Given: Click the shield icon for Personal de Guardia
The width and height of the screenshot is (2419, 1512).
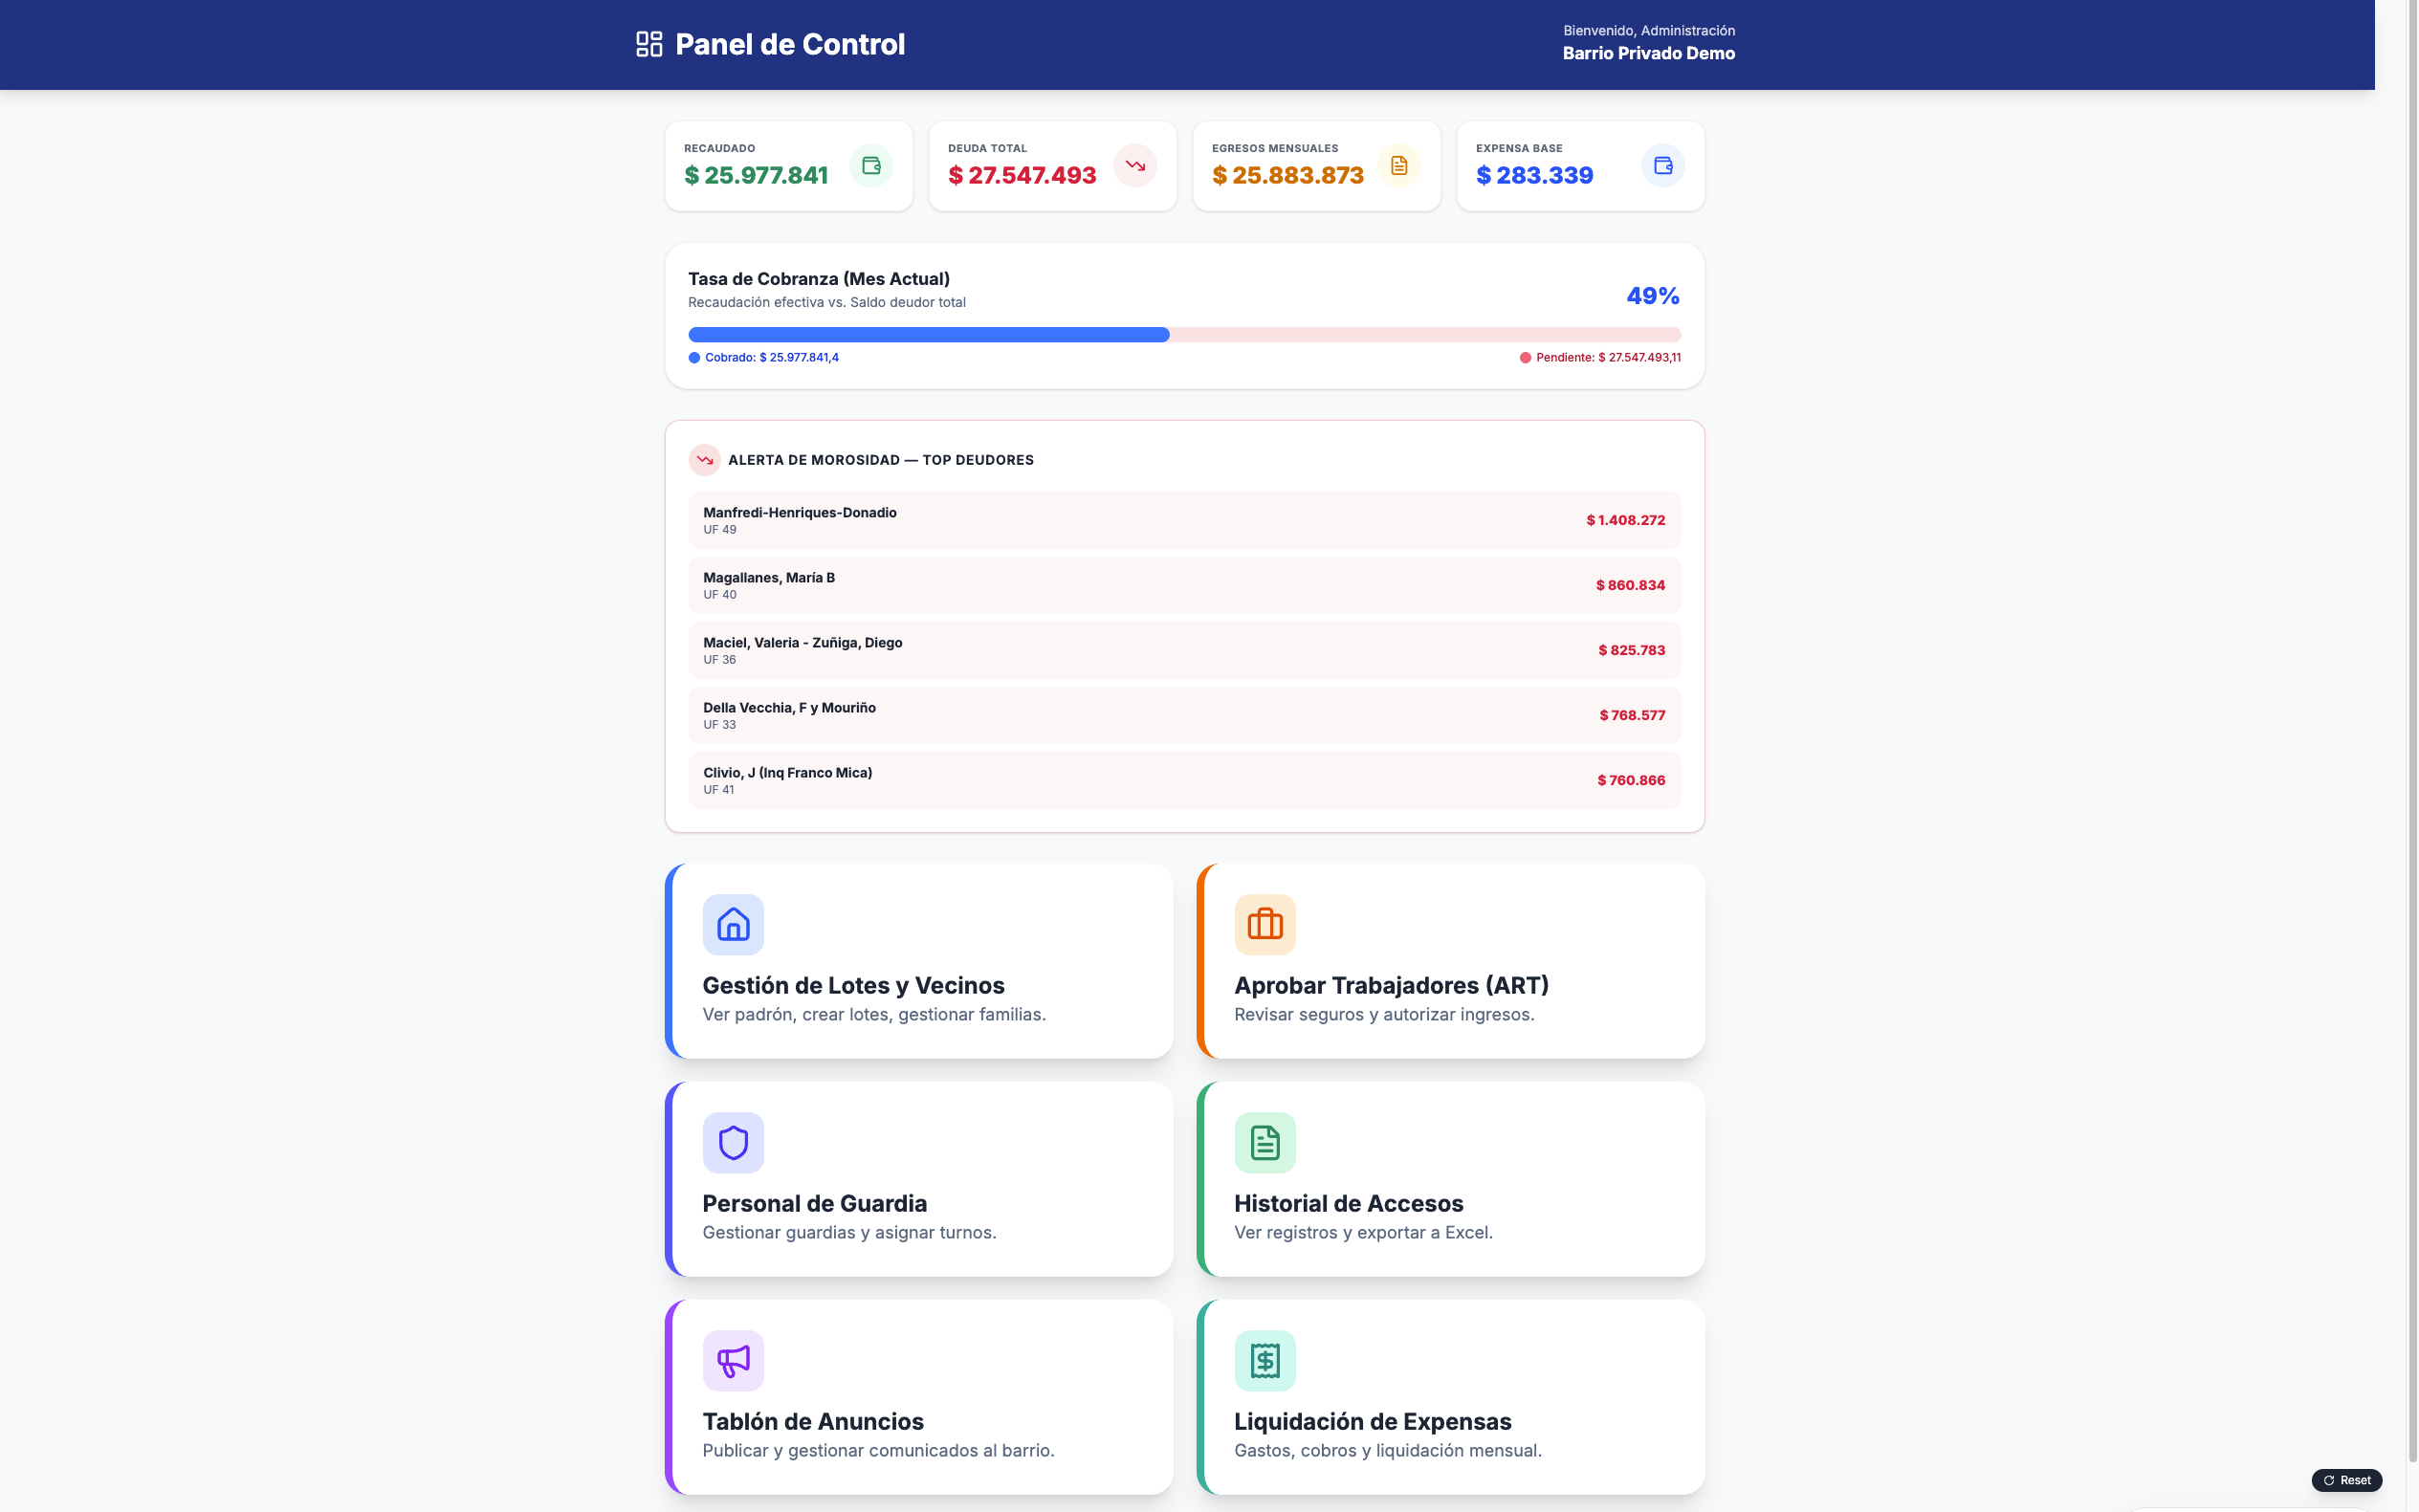Looking at the screenshot, I should (733, 1142).
